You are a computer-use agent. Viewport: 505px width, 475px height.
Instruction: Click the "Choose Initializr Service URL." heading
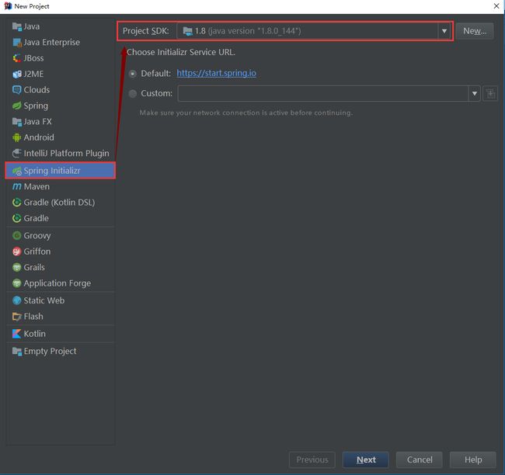pos(181,52)
